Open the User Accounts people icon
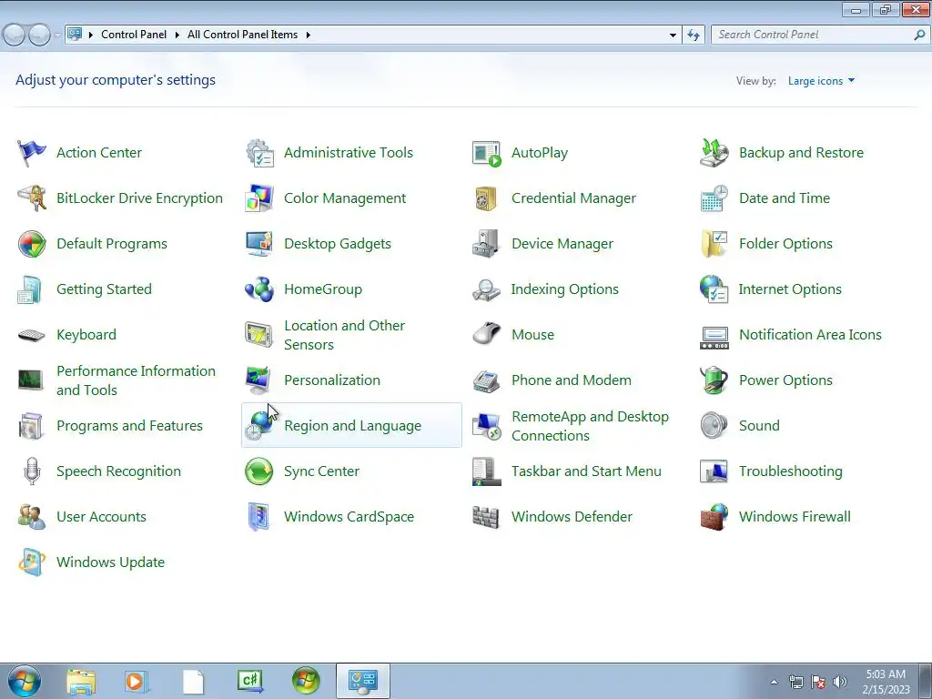The image size is (932, 699). coord(31,517)
